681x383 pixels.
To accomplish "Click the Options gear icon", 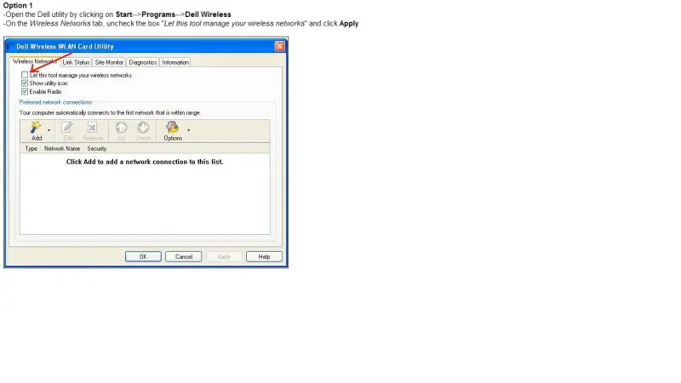I will [173, 128].
